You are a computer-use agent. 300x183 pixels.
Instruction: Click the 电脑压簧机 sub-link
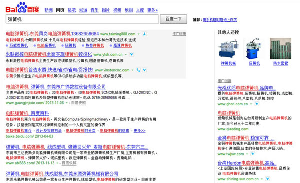tap(46, 46)
